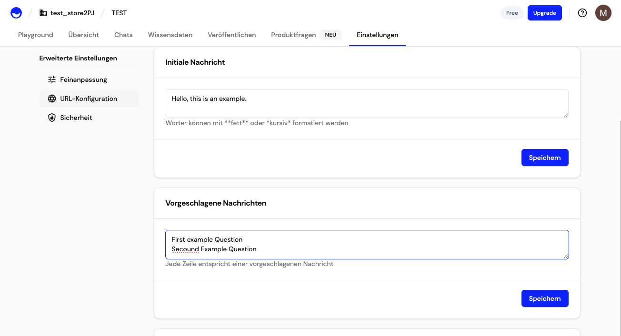This screenshot has width=621, height=336.
Task: Click the globe icon beside URL-Konfiguration
Action: [x=51, y=98]
